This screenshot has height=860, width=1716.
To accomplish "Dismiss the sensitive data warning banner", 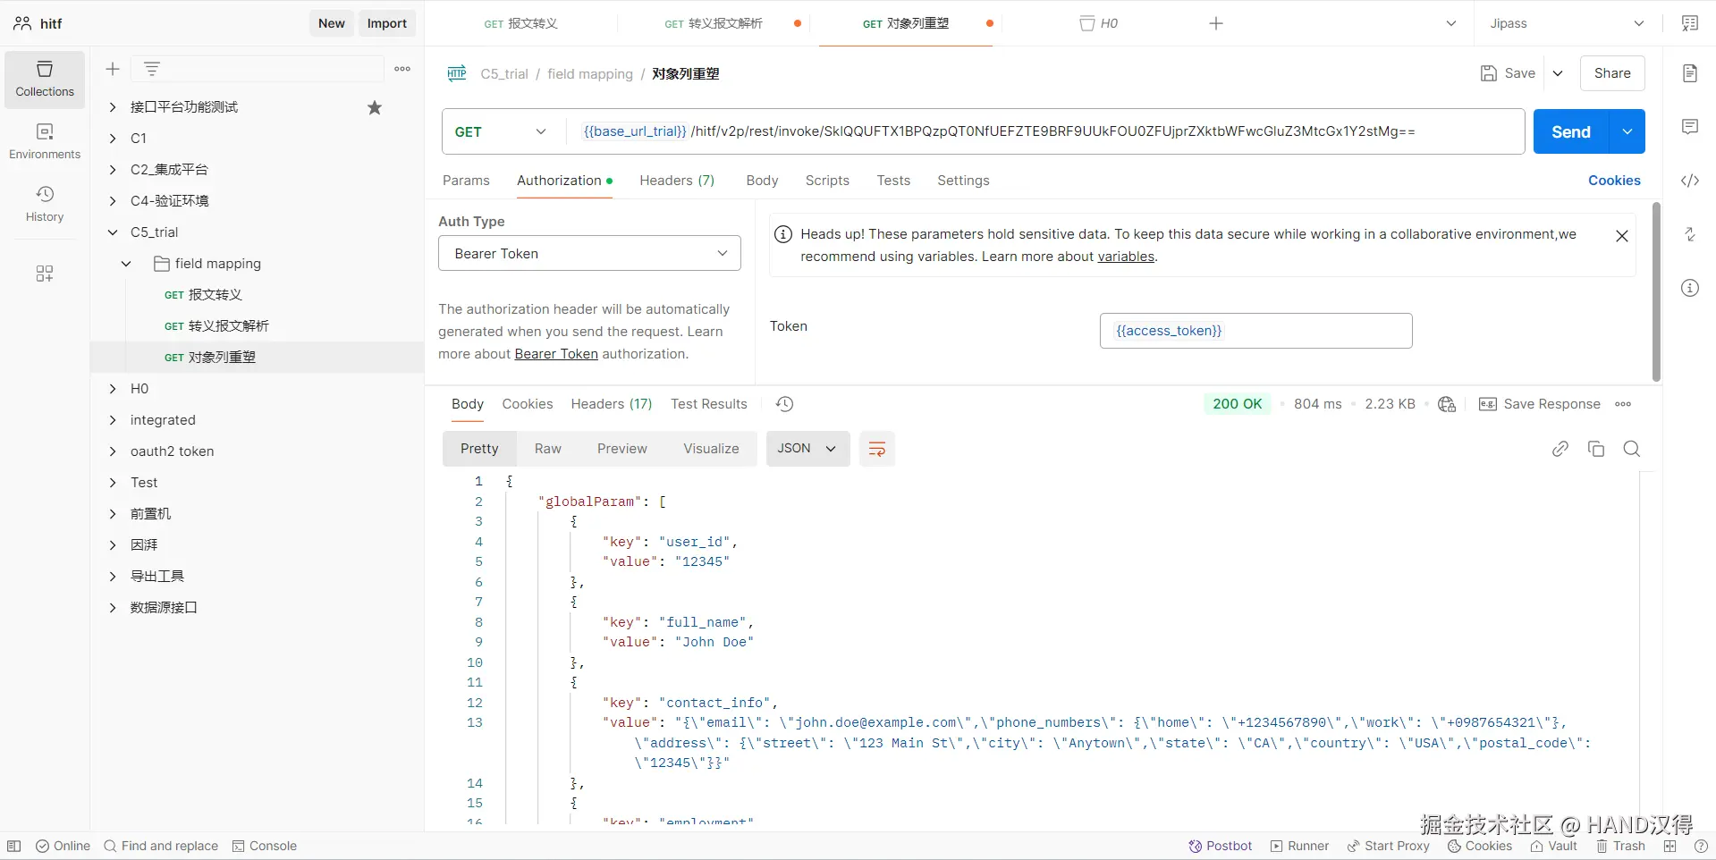I will click(x=1621, y=236).
